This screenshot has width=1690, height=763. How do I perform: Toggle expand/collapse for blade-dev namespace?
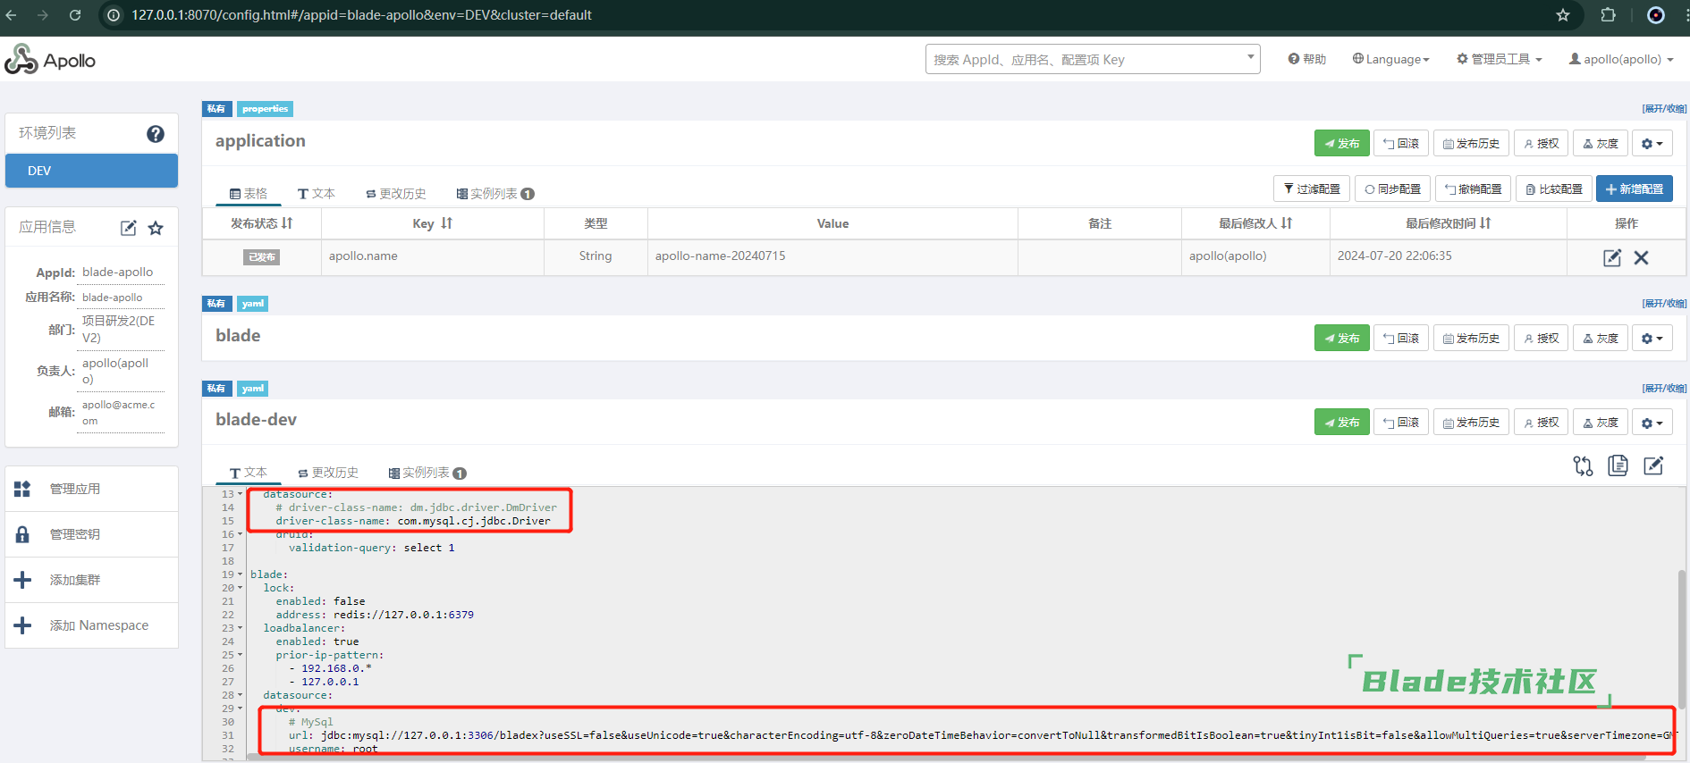1664,388
